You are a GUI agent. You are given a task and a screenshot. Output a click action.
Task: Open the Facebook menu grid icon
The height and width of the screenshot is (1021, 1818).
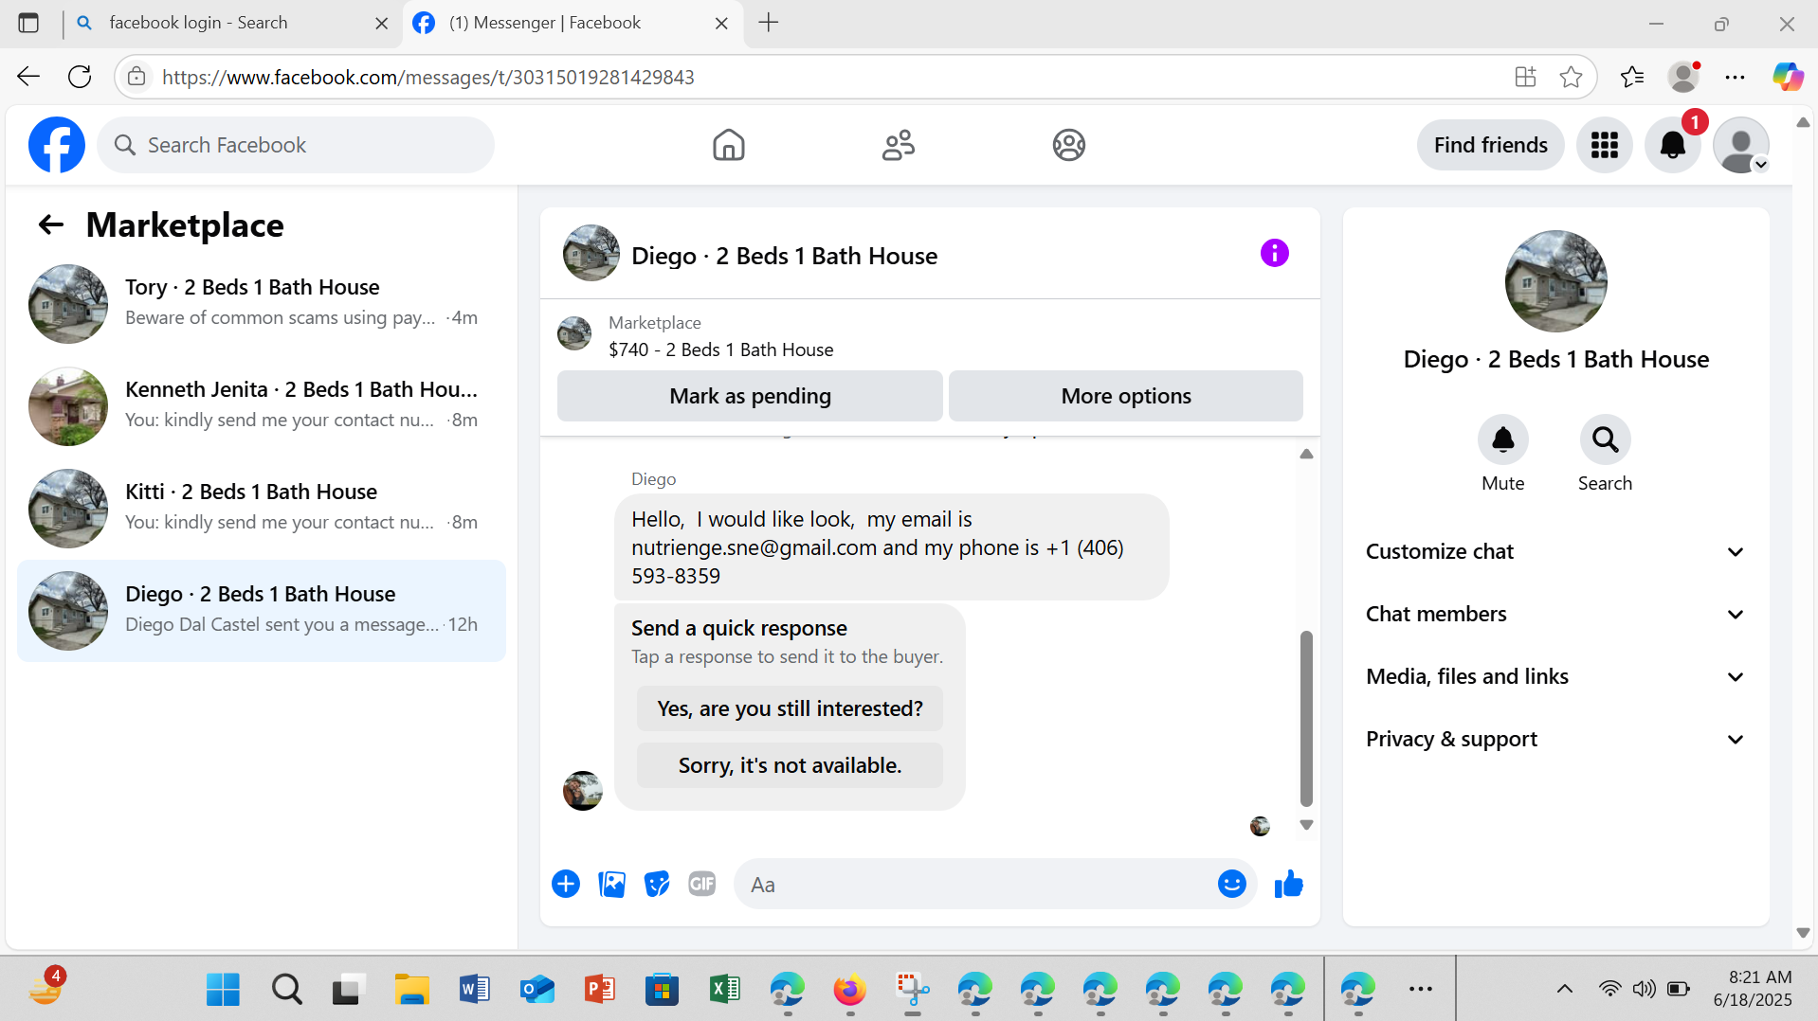(x=1604, y=145)
